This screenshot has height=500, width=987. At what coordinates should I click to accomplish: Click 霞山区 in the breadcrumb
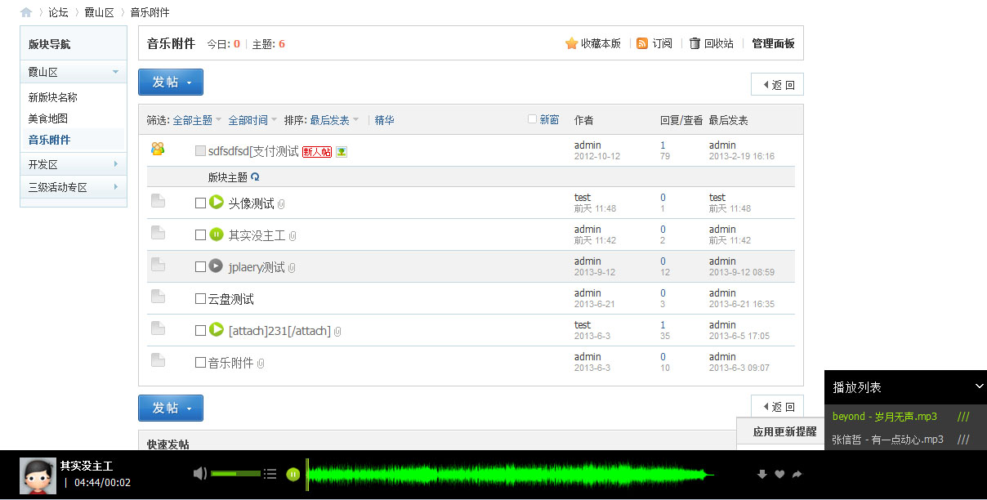[x=100, y=12]
